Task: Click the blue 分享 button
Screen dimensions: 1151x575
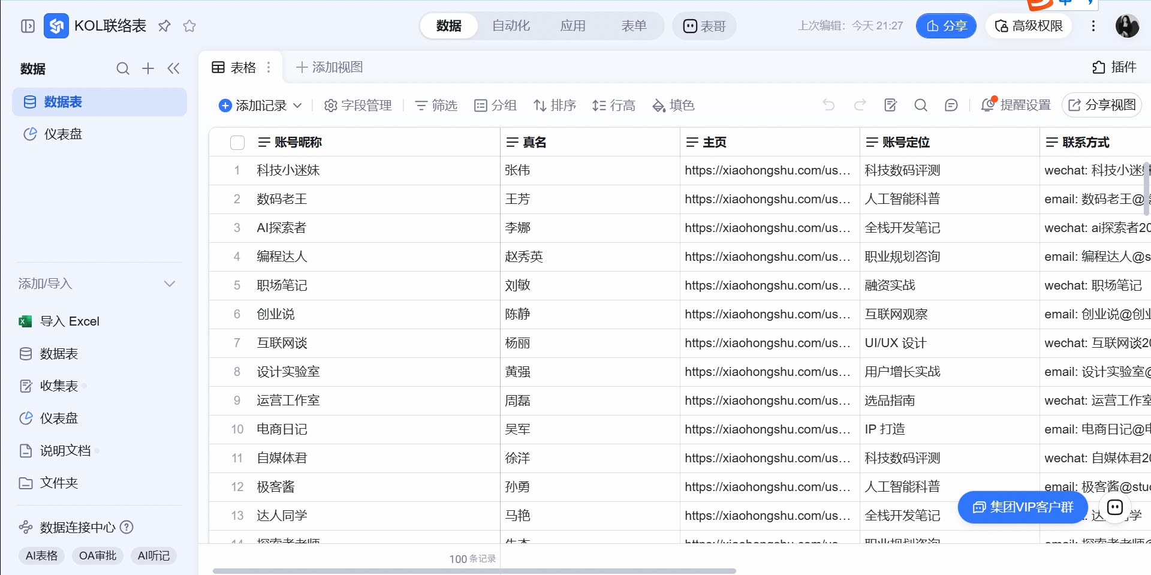Action: point(946,26)
